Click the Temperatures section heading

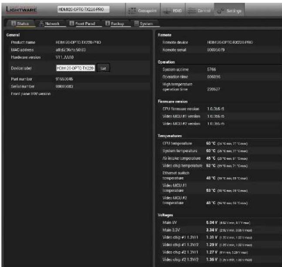click(x=170, y=136)
